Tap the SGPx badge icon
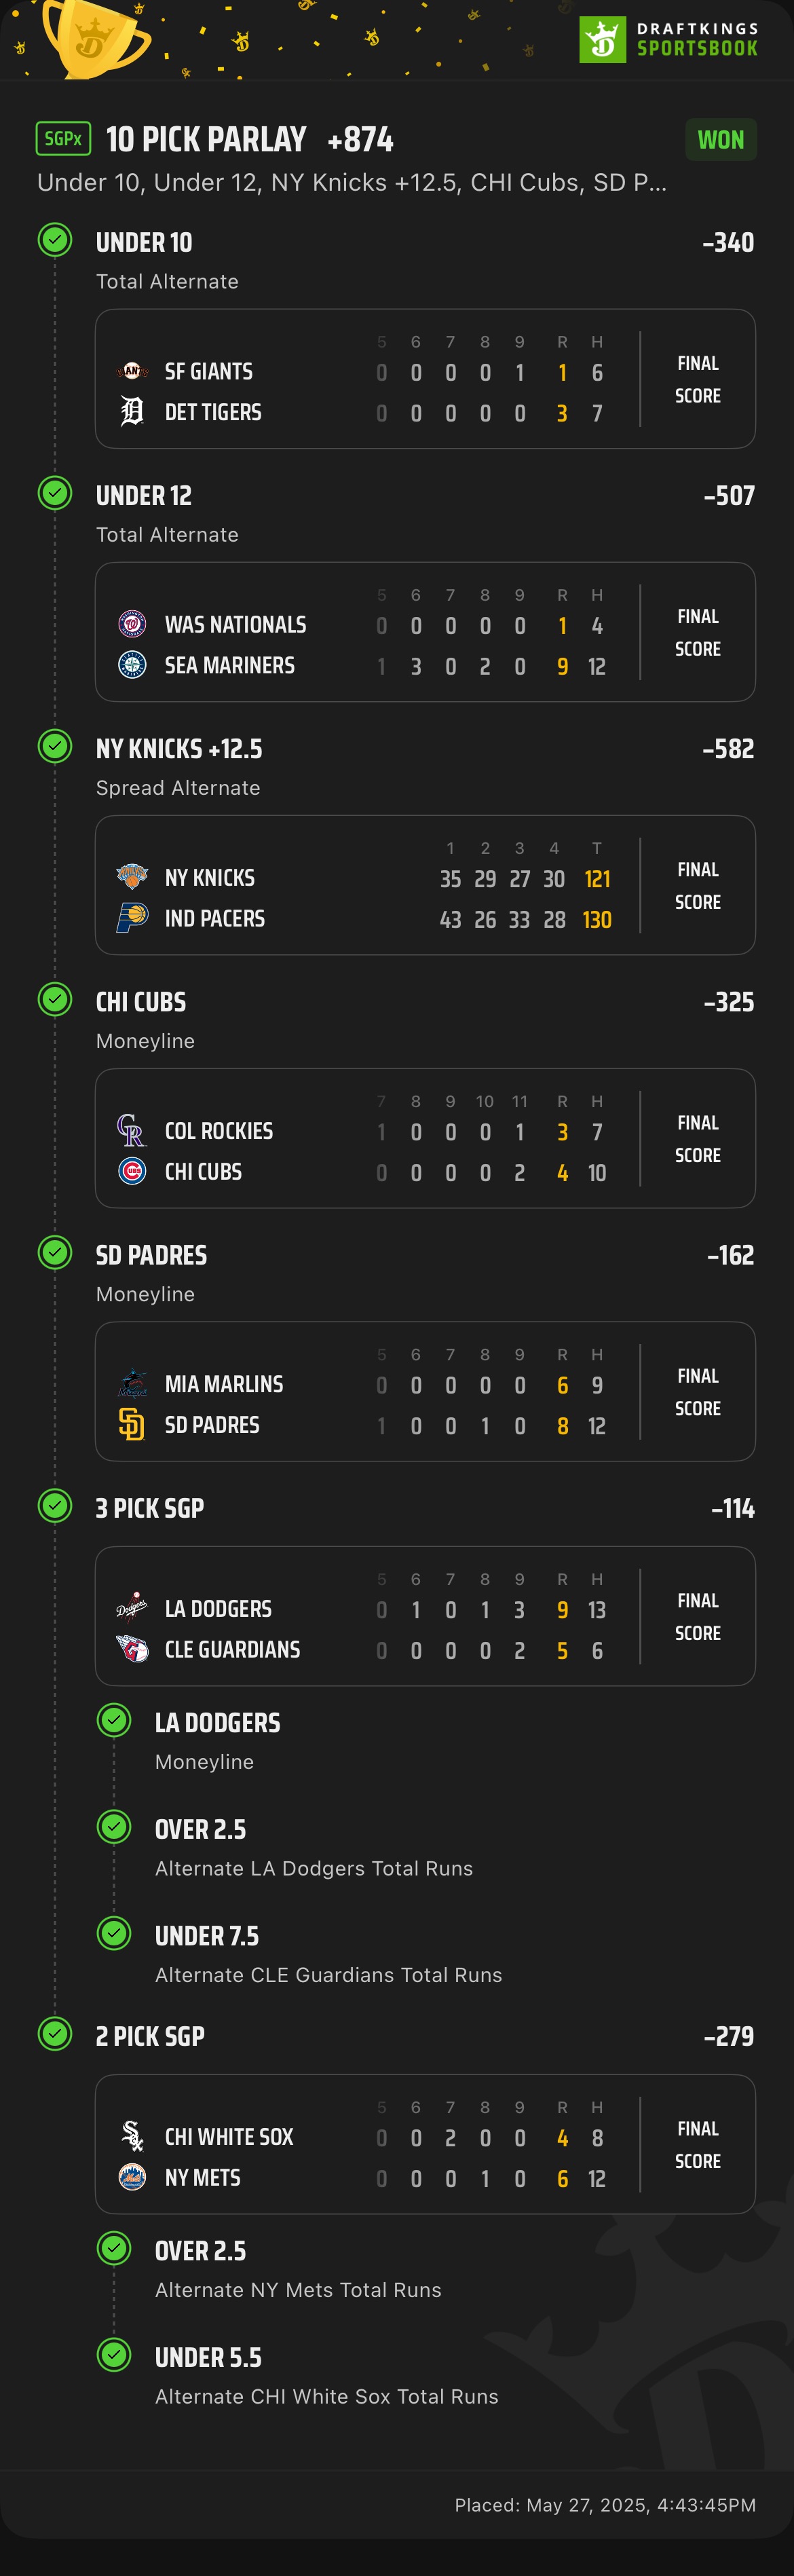 click(x=63, y=139)
